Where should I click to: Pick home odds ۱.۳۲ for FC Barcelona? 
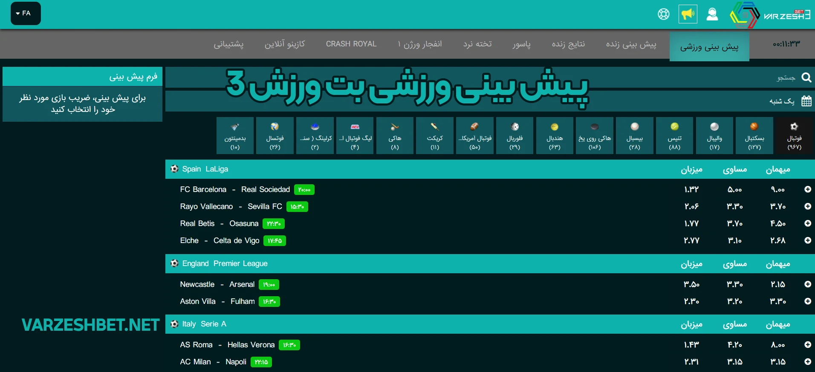pos(691,189)
